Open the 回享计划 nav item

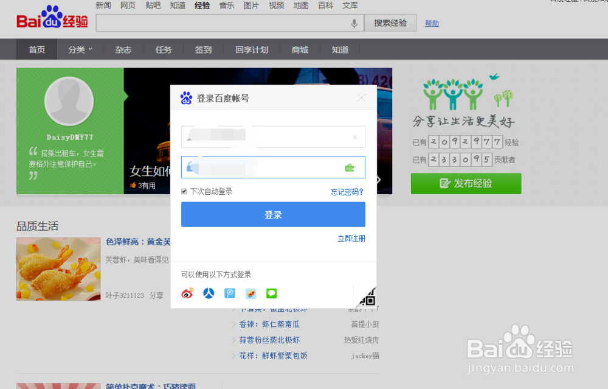point(252,50)
